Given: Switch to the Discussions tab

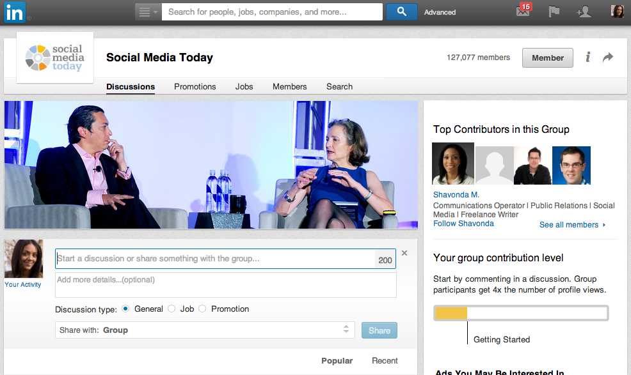Looking at the screenshot, I should [x=131, y=86].
